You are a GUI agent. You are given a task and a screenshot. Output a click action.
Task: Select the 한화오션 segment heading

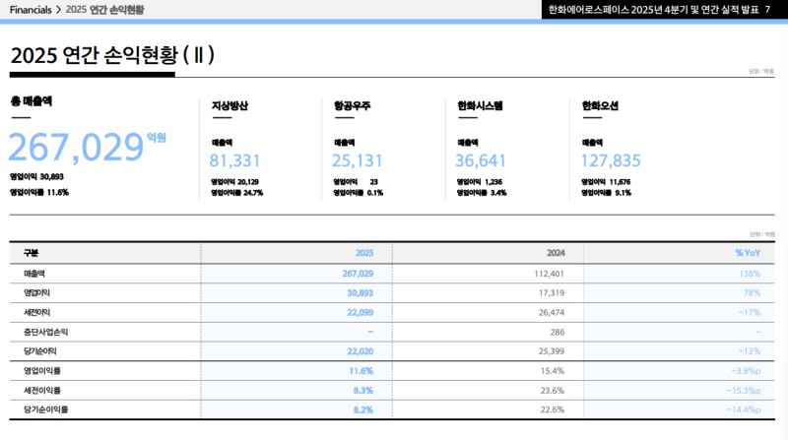coord(600,105)
